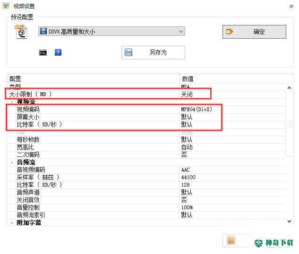The image size is (299, 254).
Task: Select the 宽高比 row
Action: 146,147
